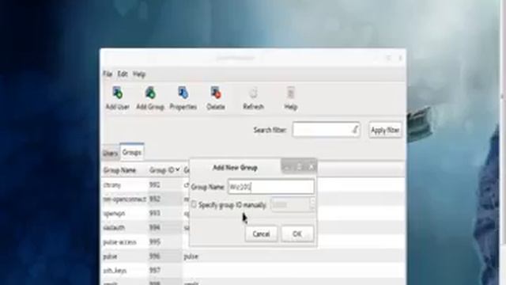Close the User Manager main window
Screen dimensions: 506x285
(x=400, y=58)
